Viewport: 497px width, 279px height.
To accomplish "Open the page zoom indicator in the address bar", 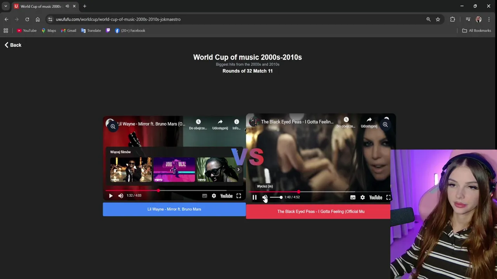I will (x=428, y=19).
